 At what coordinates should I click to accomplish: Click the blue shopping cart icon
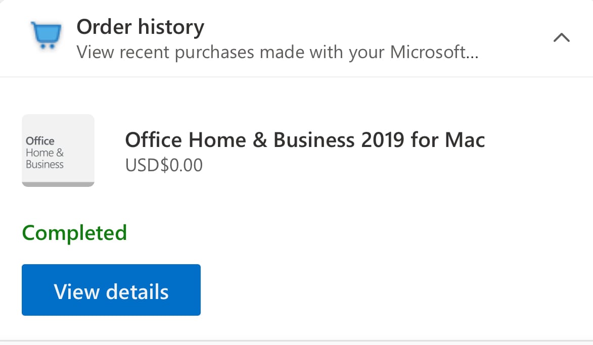[46, 35]
